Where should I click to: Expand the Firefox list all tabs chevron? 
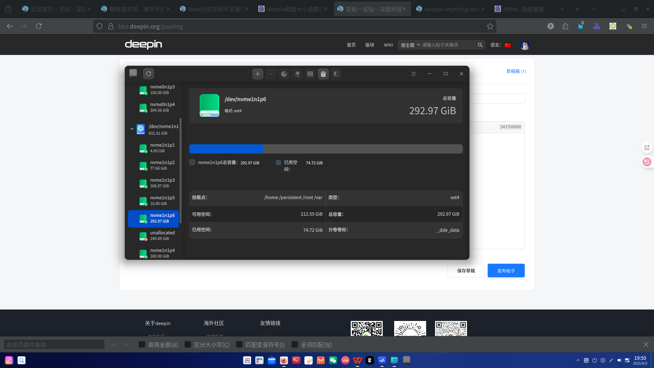593,9
